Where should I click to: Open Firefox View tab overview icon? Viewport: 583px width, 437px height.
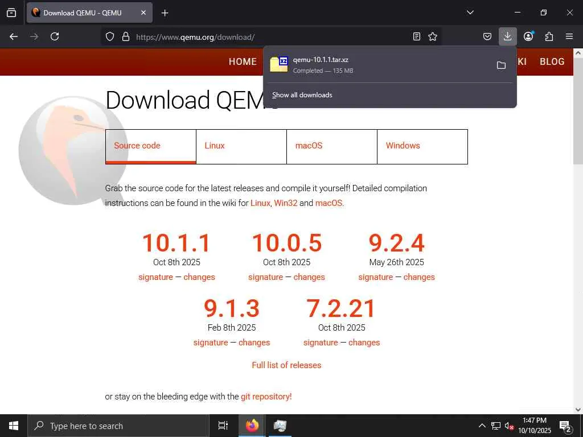11,13
